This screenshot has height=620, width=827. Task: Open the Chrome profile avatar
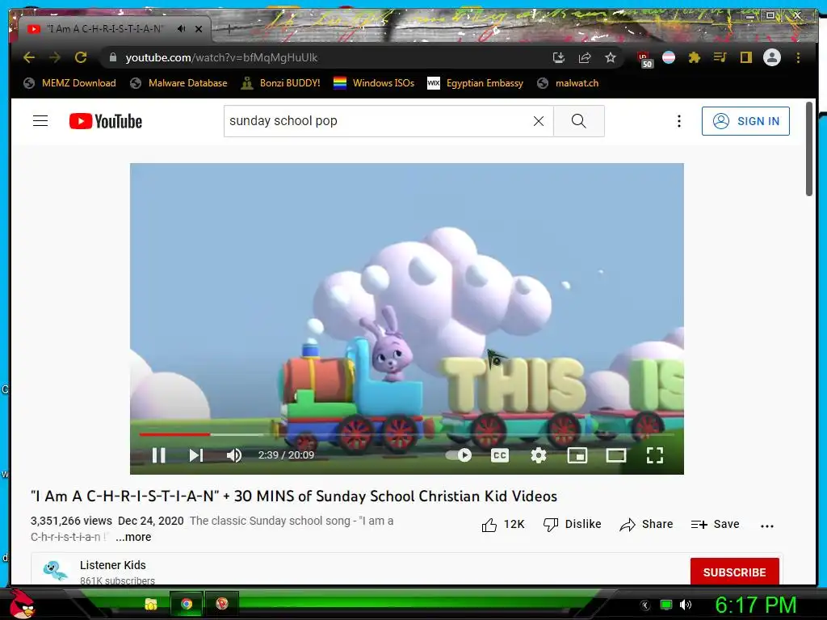tap(771, 57)
